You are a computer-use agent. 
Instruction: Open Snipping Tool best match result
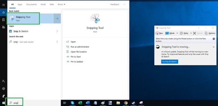tap(30, 18)
